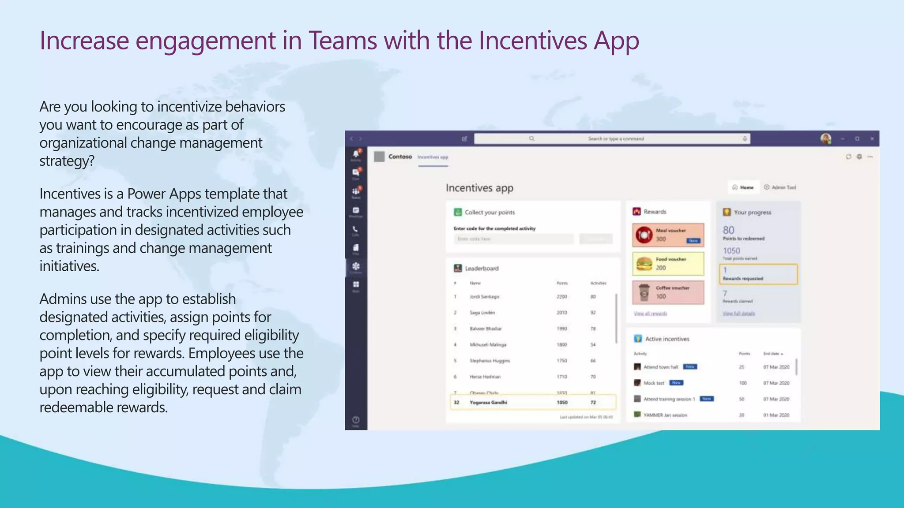Select Balveer Bhadiar leaderboard row

pos(532,329)
